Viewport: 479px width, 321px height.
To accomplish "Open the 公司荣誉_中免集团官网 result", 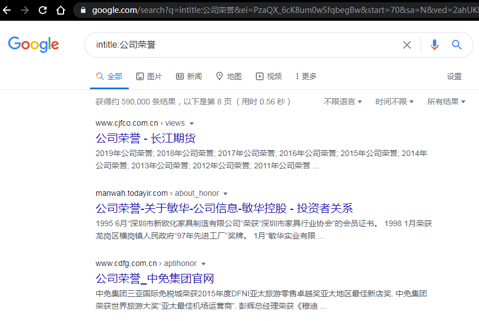I will [x=155, y=279].
